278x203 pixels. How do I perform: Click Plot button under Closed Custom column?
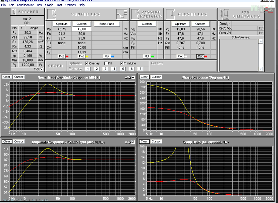[200, 56]
